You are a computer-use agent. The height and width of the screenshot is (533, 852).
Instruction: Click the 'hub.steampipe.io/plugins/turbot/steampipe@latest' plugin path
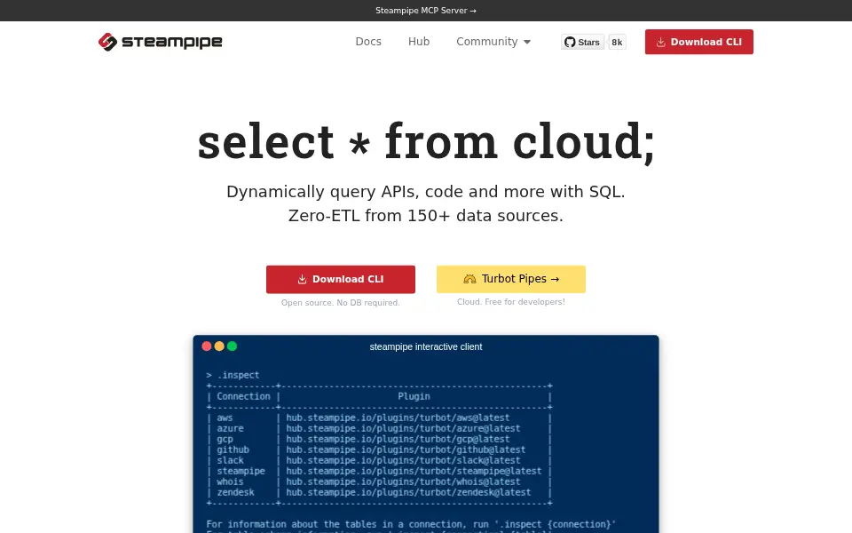pos(414,471)
